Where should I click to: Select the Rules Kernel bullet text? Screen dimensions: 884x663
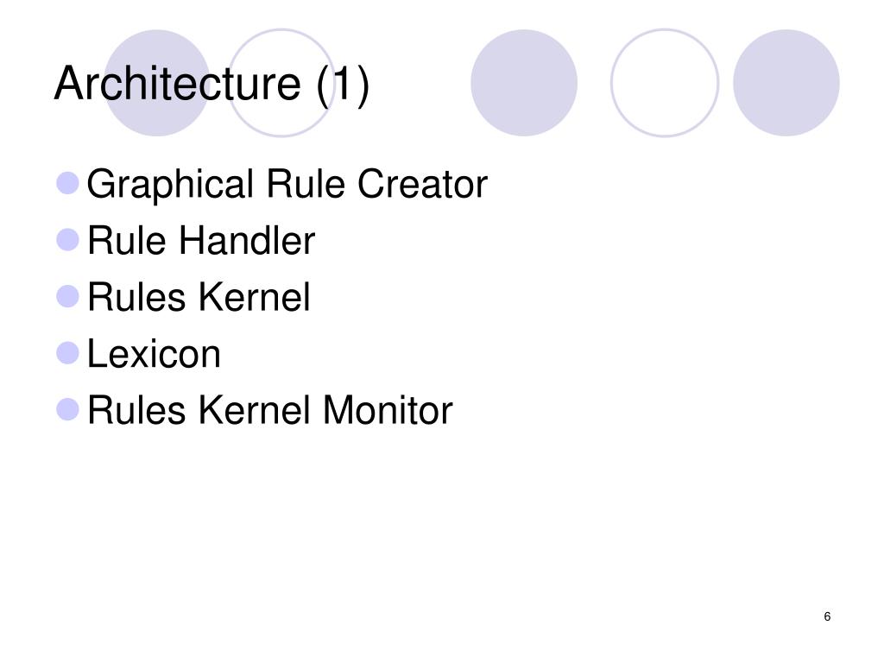[x=199, y=297]
